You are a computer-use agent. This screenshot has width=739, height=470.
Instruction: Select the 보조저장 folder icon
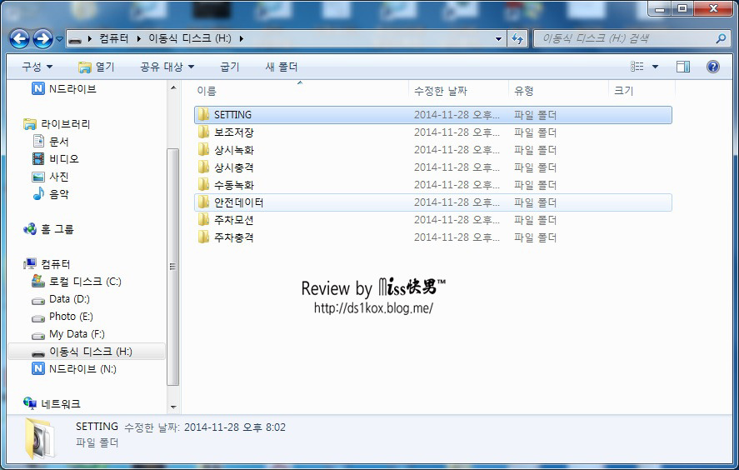[203, 132]
